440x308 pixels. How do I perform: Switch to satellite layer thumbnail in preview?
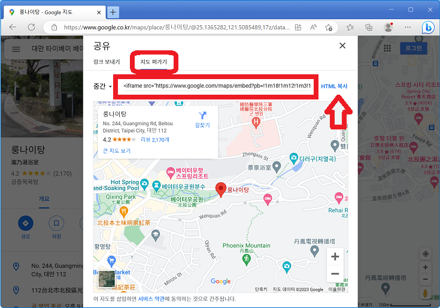click(107, 279)
